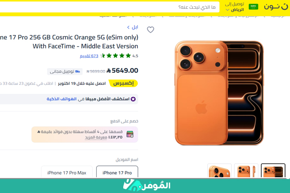
Task: Click the green rating stars
Action: [116, 55]
